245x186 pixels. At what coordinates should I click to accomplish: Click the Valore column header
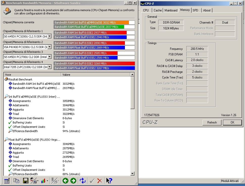click(x=96, y=75)
